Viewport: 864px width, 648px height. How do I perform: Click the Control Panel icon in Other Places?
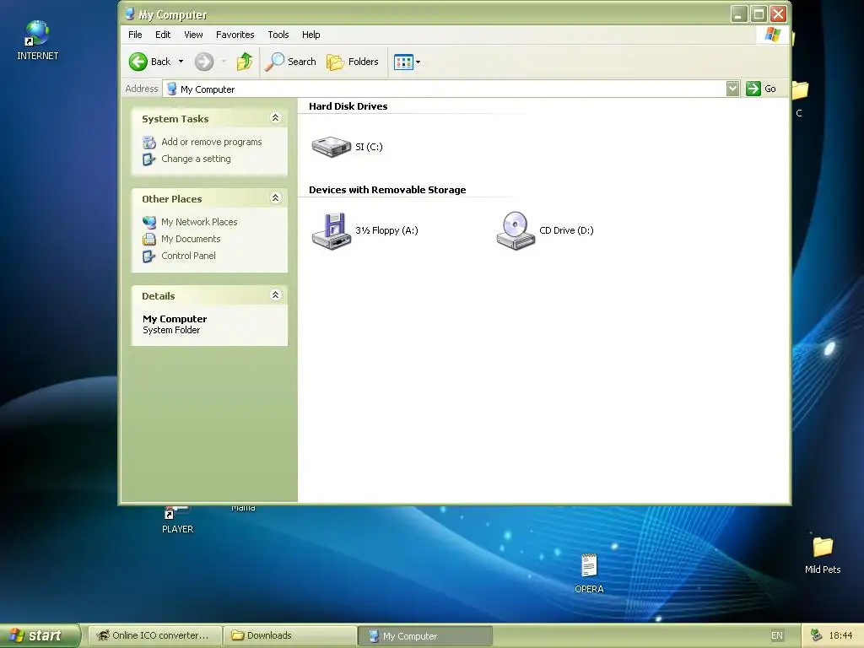(x=149, y=256)
